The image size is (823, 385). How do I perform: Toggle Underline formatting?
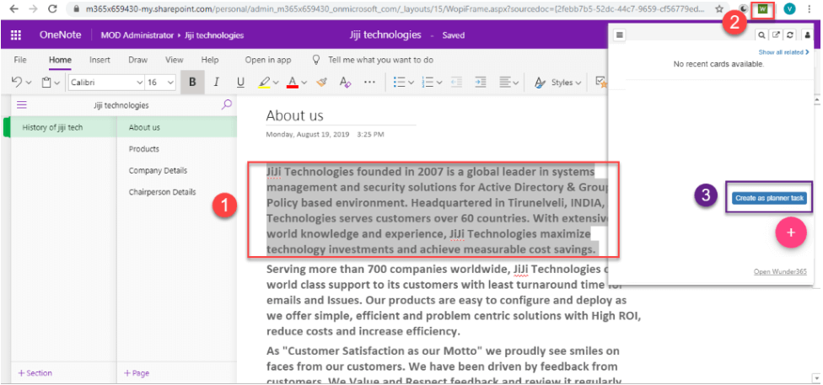240,83
